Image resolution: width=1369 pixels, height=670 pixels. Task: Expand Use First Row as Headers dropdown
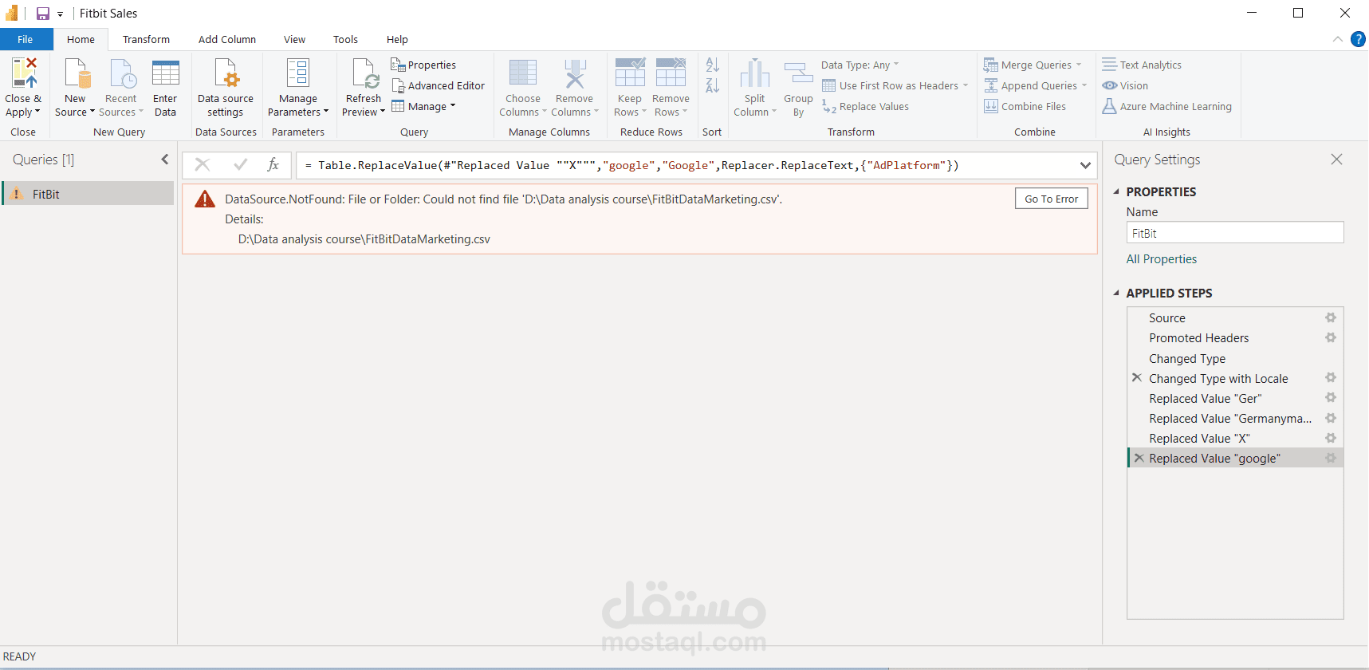click(x=965, y=85)
